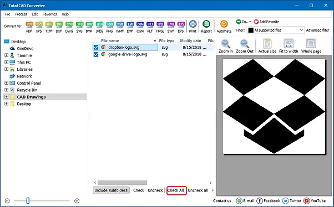Increase size with plus button
This screenshot has width=334, height=207.
[77, 200]
